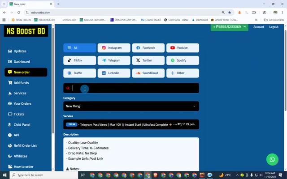The image size is (287, 179).
Task: Filter services by Other
Action: pos(183,73)
